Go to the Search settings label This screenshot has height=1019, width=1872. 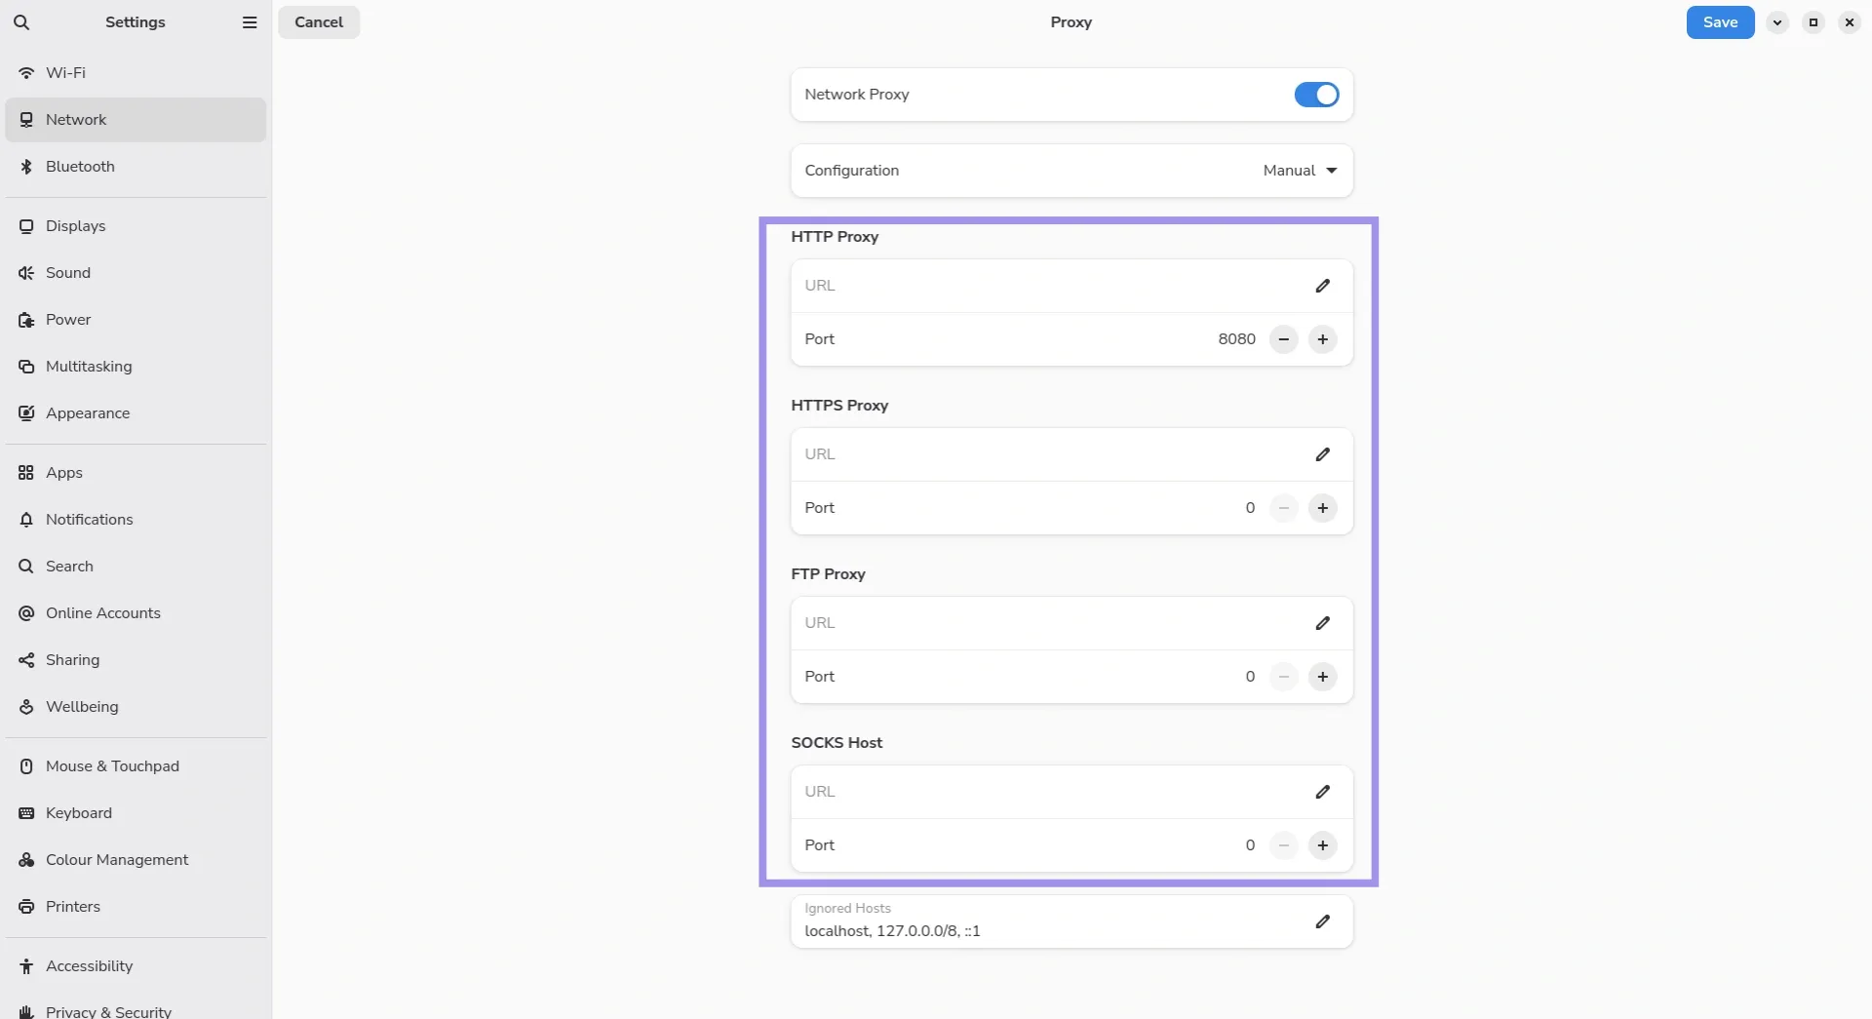click(69, 567)
